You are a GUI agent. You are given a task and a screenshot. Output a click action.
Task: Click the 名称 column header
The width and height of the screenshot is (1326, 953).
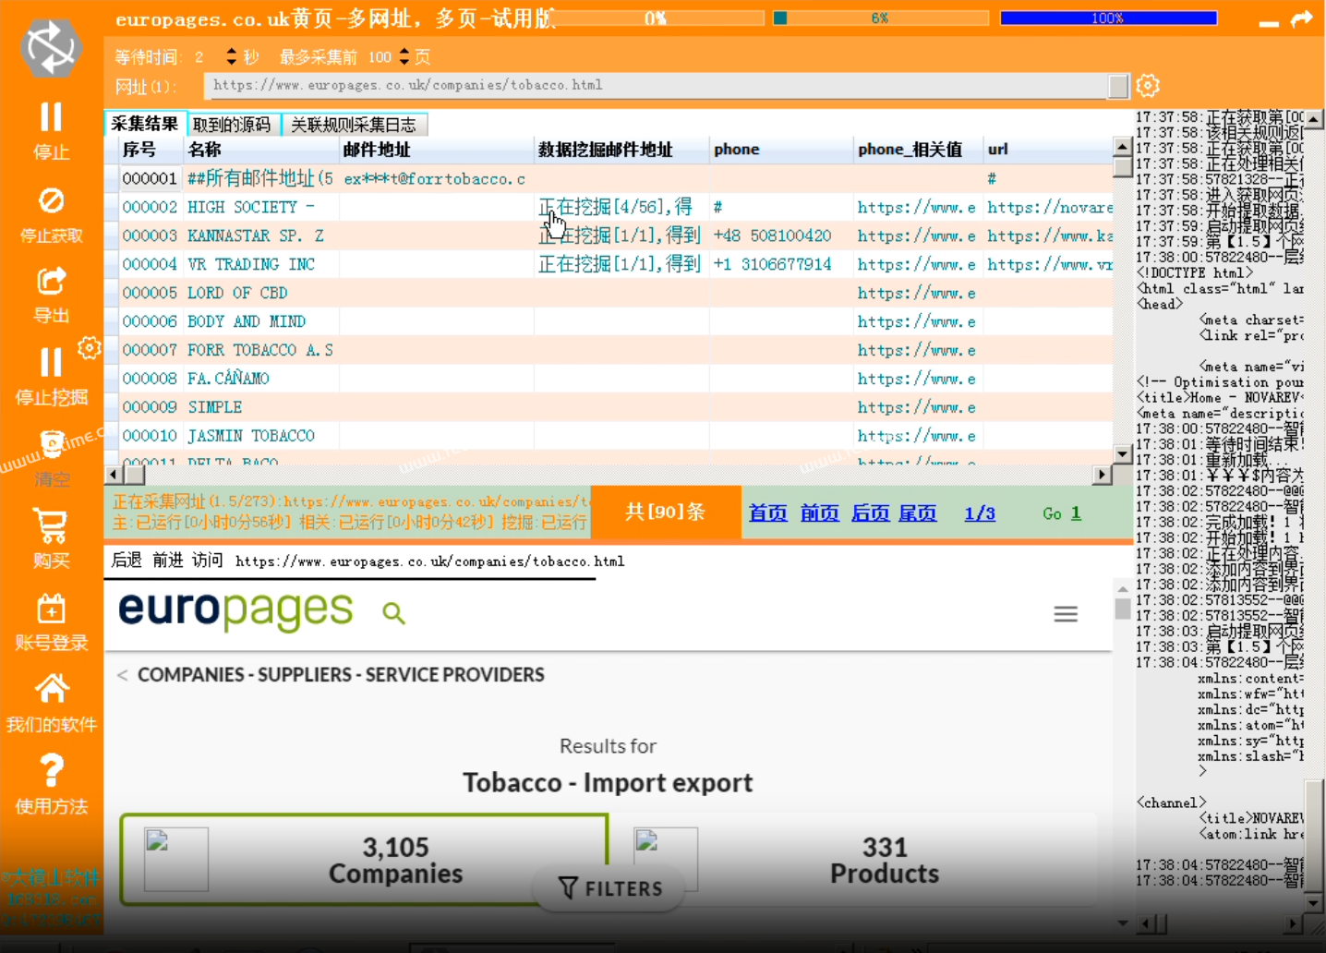(261, 150)
